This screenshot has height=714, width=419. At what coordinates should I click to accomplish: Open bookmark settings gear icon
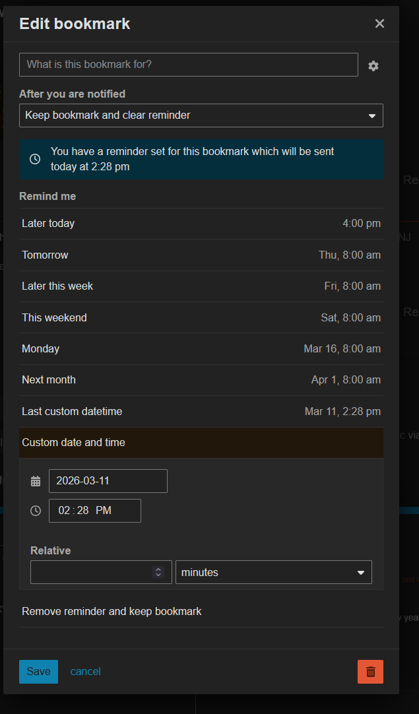(x=373, y=65)
